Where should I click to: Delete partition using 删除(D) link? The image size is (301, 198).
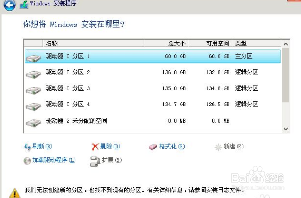pos(110,147)
